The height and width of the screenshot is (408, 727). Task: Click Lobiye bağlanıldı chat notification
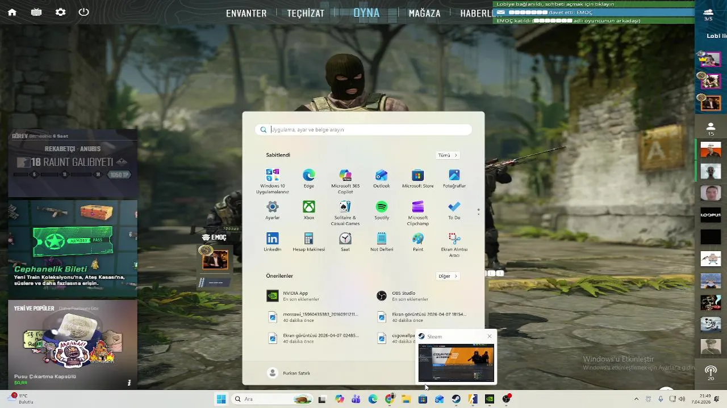point(595,4)
